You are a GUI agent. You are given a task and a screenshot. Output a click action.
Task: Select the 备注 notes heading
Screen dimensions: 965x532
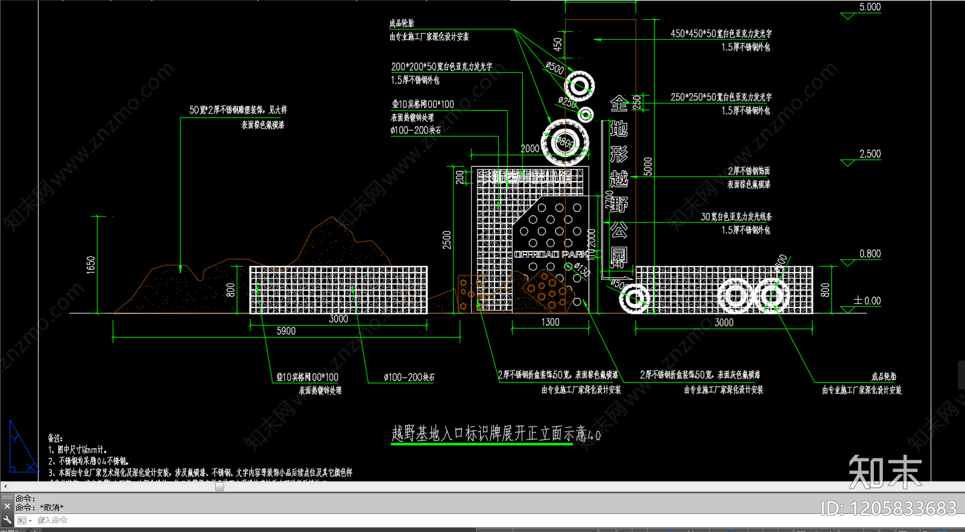pos(55,439)
